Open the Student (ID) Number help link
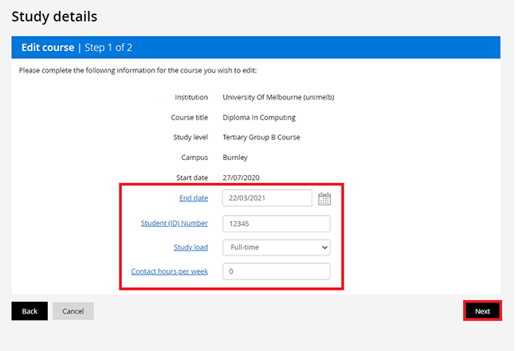Image resolution: width=518 pixels, height=351 pixels. click(174, 224)
